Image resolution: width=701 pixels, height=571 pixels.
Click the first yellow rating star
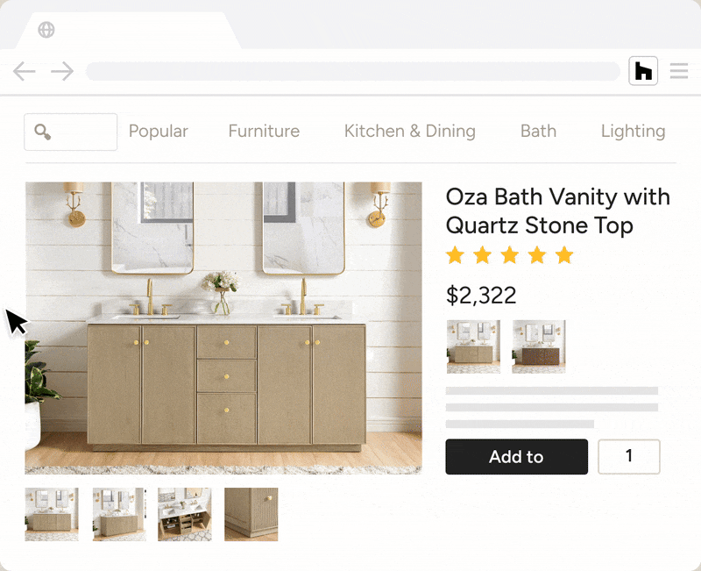(455, 255)
